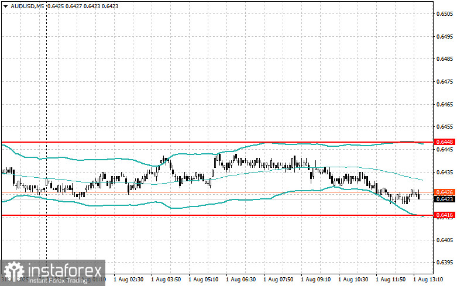This screenshot has height=286, width=457.
Task: Click the 0.6505 price axis value
Action: (445, 14)
